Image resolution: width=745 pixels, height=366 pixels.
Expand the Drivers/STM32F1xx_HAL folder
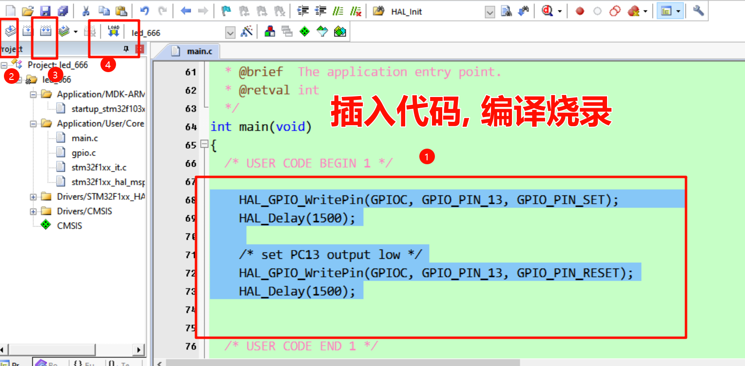(34, 196)
